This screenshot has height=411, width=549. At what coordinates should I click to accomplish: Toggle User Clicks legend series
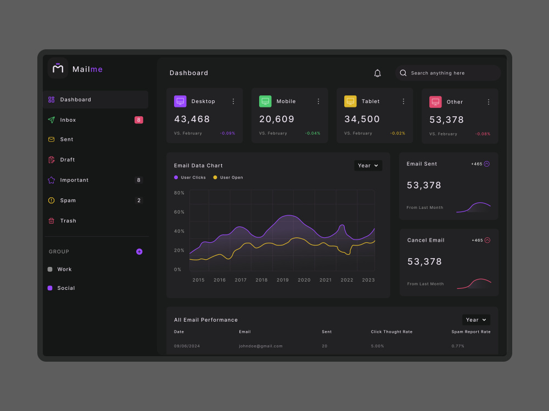190,178
